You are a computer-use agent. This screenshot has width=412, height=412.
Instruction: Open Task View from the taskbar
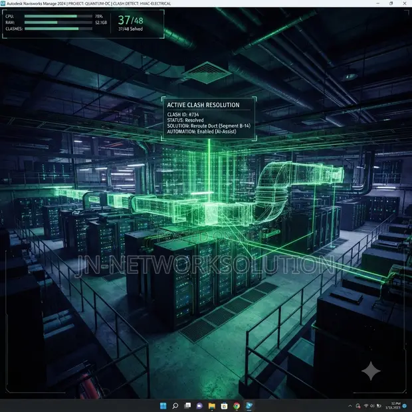point(187,406)
